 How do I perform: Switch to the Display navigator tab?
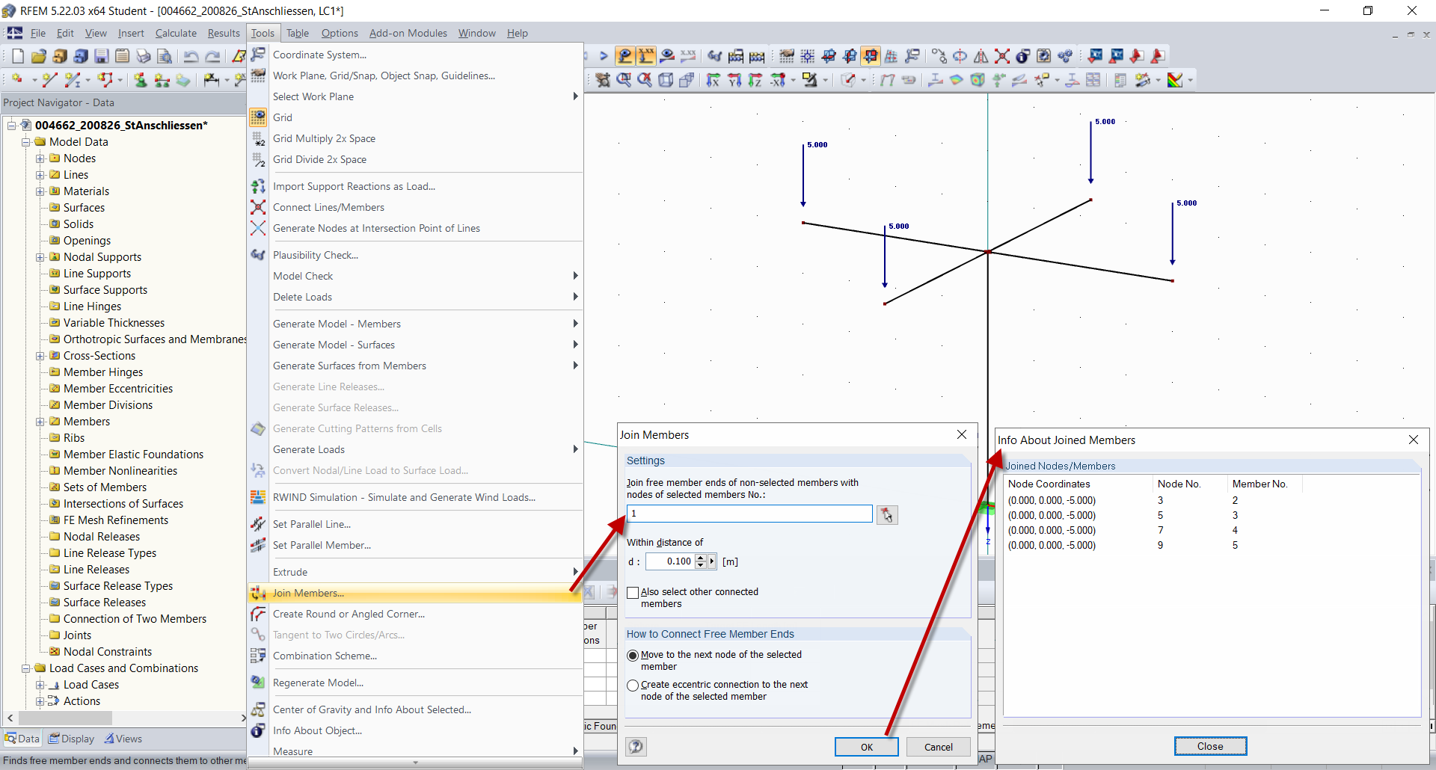(x=72, y=739)
